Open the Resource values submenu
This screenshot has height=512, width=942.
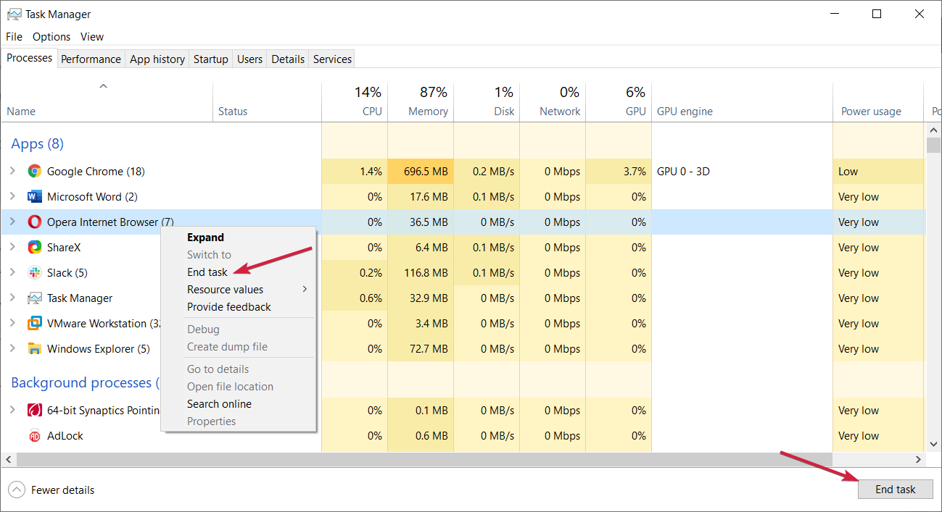click(239, 290)
